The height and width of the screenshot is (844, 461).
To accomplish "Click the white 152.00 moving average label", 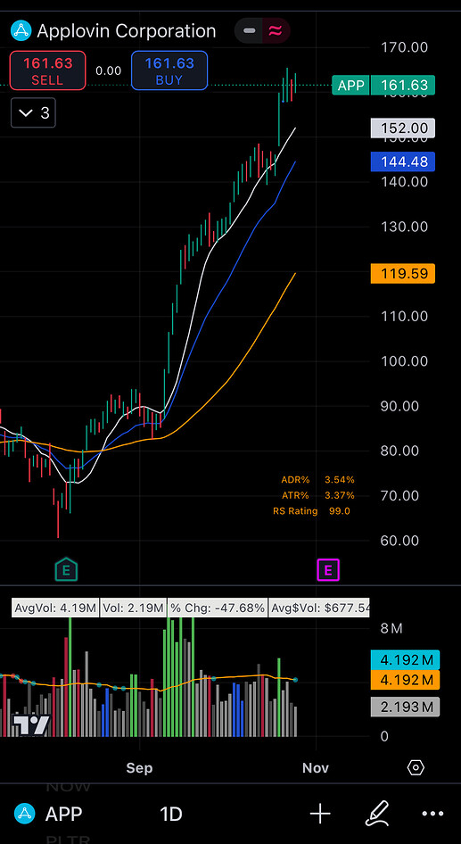I will click(403, 128).
